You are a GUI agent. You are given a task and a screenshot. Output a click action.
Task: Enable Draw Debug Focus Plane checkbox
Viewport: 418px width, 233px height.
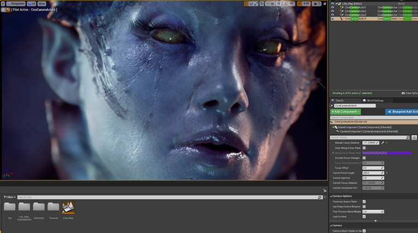click(x=364, y=148)
